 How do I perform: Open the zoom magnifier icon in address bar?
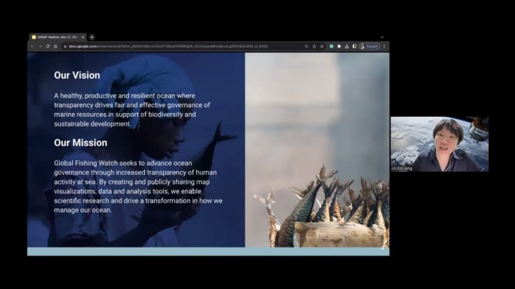306,46
